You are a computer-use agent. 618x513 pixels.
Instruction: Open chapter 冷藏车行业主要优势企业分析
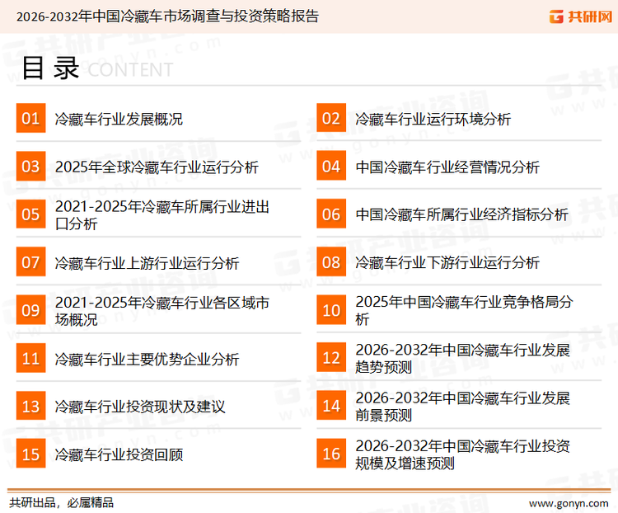coord(147,359)
